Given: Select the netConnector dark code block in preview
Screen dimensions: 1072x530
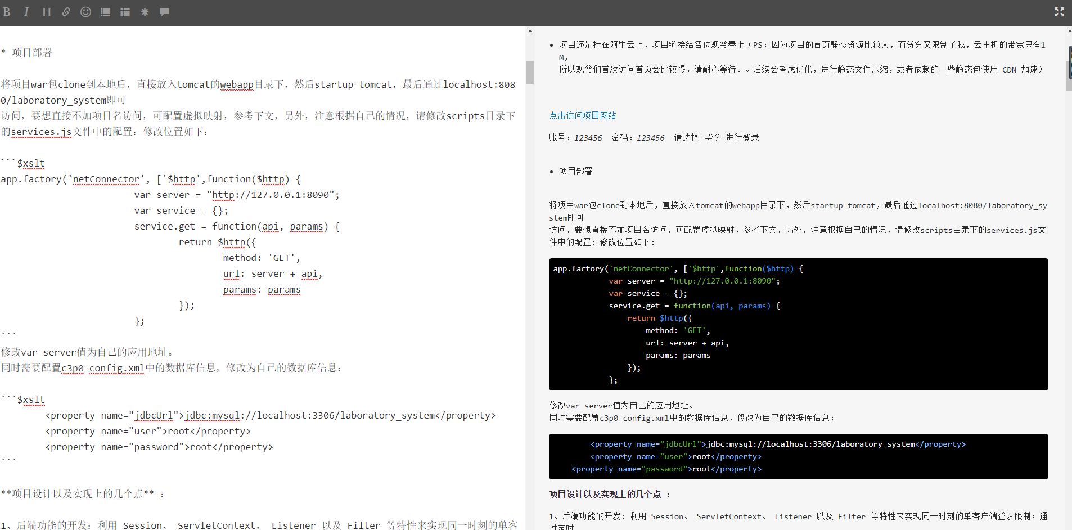Looking at the screenshot, I should coord(798,324).
